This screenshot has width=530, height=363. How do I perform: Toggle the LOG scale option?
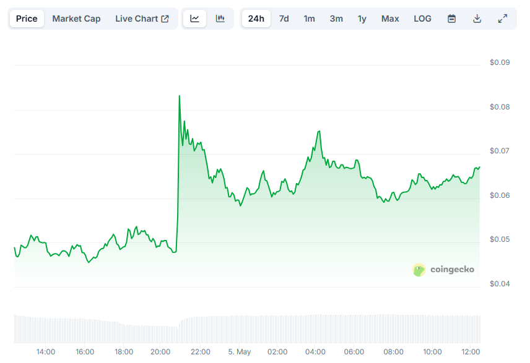(422, 19)
